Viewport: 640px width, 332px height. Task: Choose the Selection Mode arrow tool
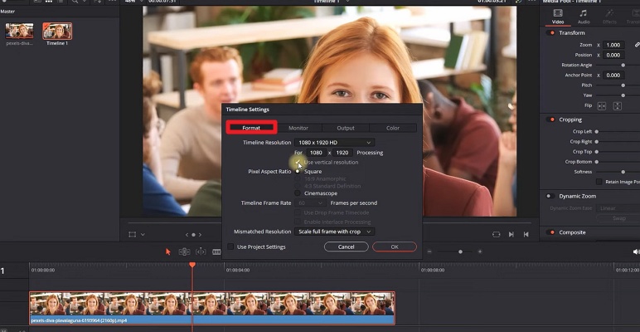click(167, 251)
